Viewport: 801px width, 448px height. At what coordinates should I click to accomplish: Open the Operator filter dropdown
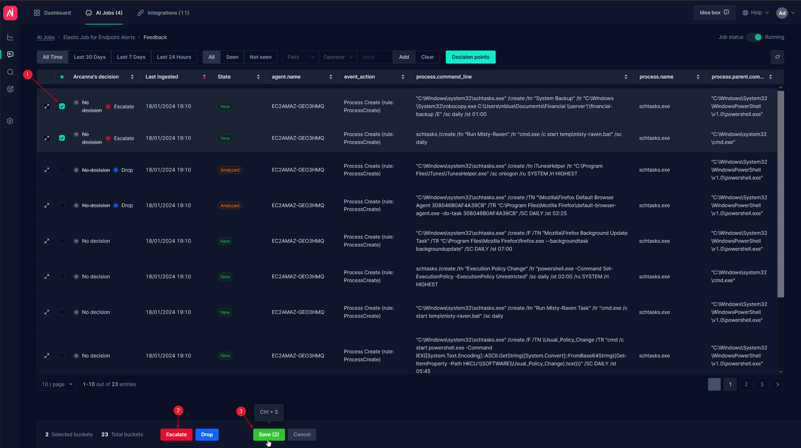tap(338, 57)
